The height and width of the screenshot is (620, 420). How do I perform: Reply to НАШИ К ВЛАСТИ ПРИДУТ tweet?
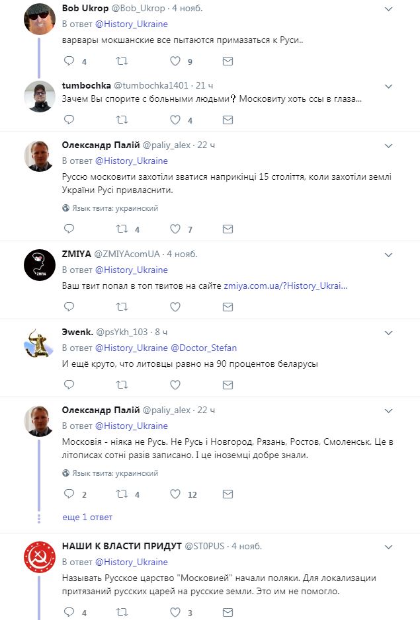click(x=69, y=613)
